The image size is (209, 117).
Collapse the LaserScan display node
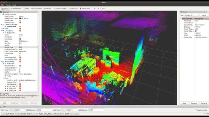click(x=1, y=31)
